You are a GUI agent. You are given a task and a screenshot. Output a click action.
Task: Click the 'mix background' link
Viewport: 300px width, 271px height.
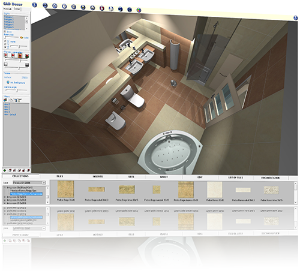18,83
